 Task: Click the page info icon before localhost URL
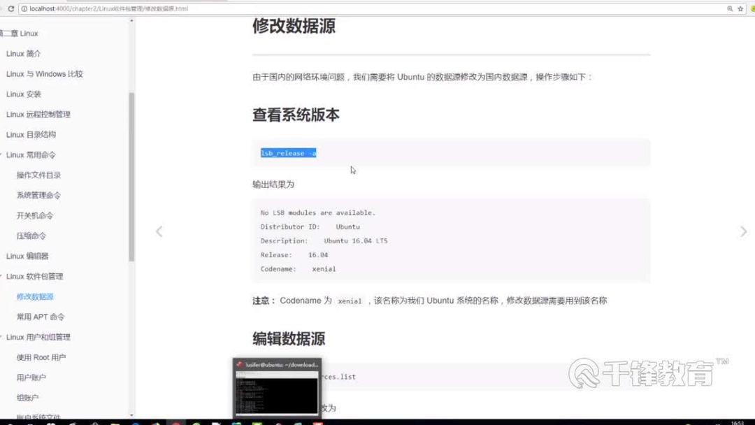25,8
